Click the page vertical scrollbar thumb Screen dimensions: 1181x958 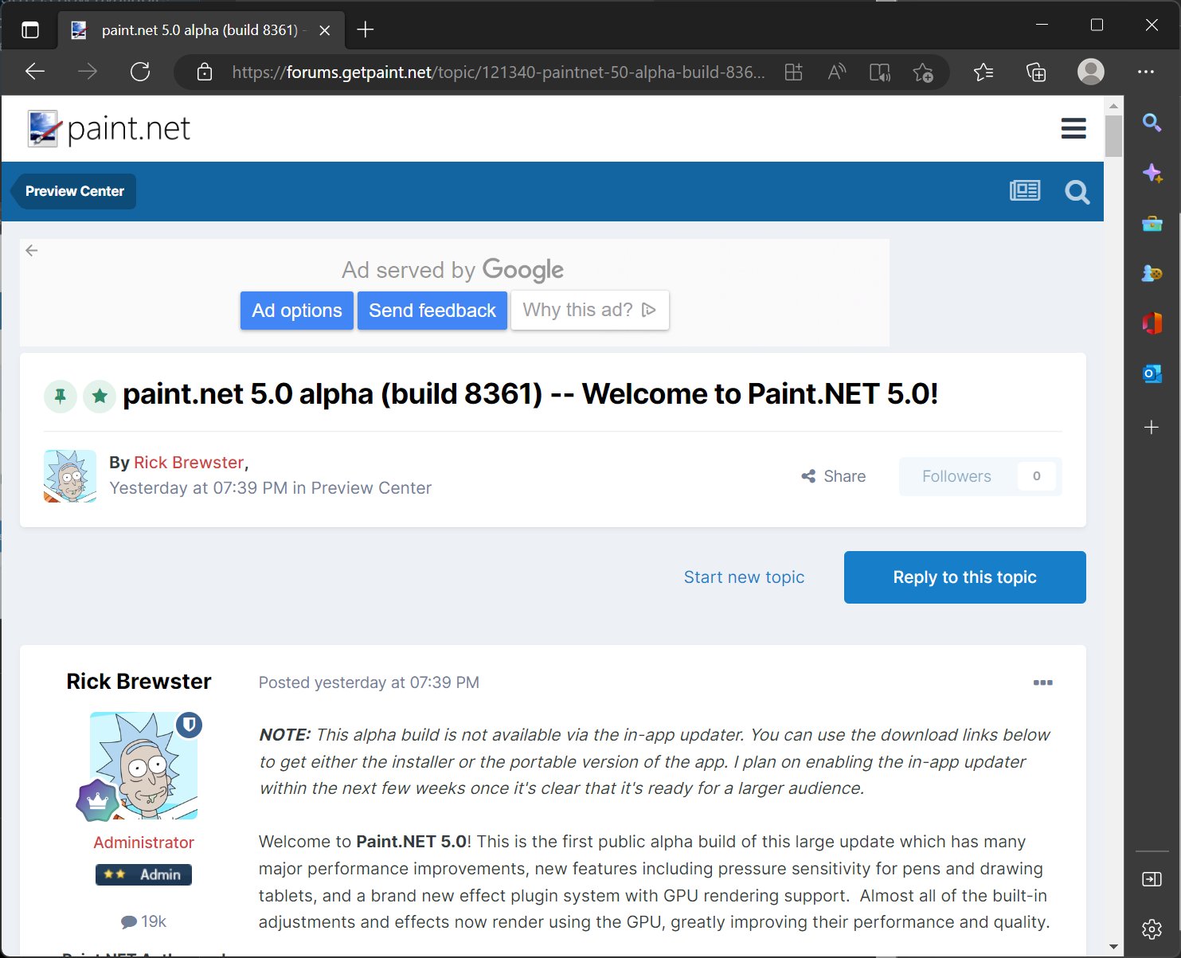click(x=1113, y=136)
